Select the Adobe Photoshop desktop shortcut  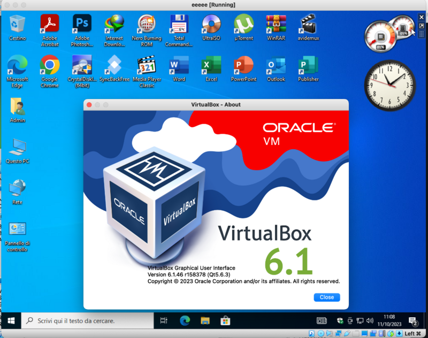[x=82, y=30]
